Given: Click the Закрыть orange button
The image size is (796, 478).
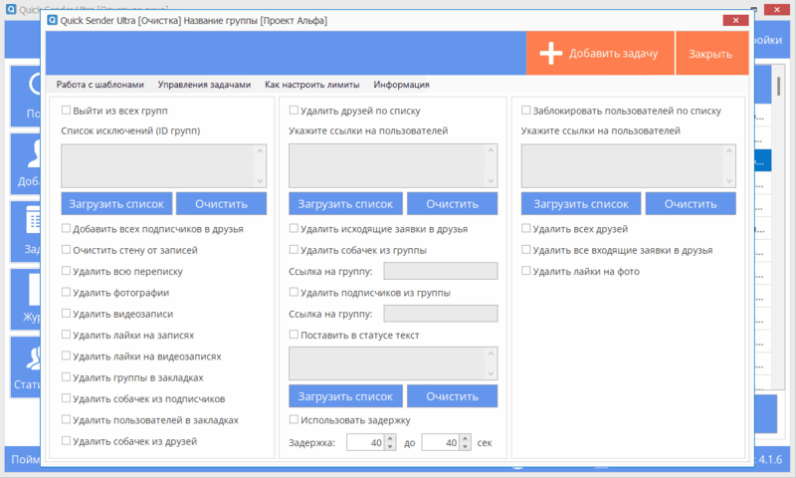Looking at the screenshot, I should pos(711,54).
